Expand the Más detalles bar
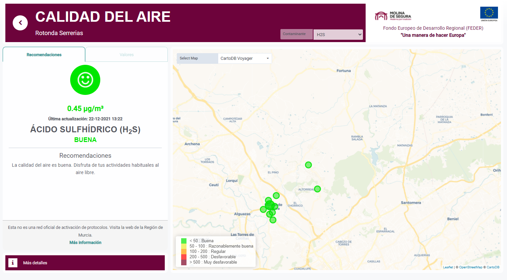The width and height of the screenshot is (507, 280). coord(85,263)
